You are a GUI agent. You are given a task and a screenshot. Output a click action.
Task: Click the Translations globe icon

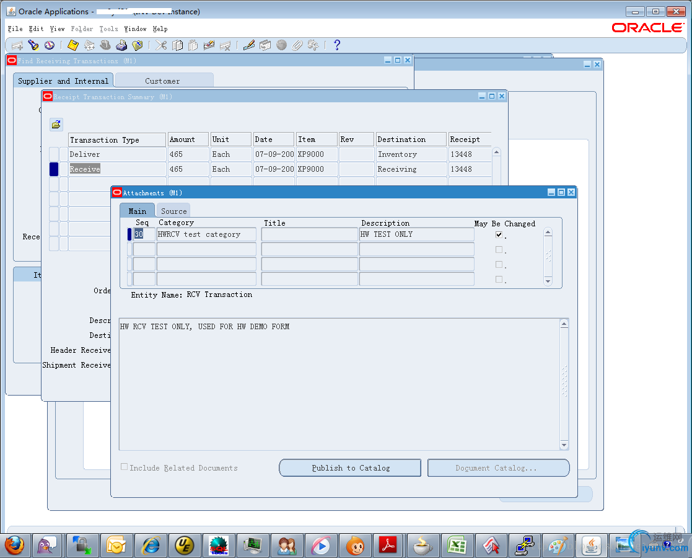coord(281,45)
